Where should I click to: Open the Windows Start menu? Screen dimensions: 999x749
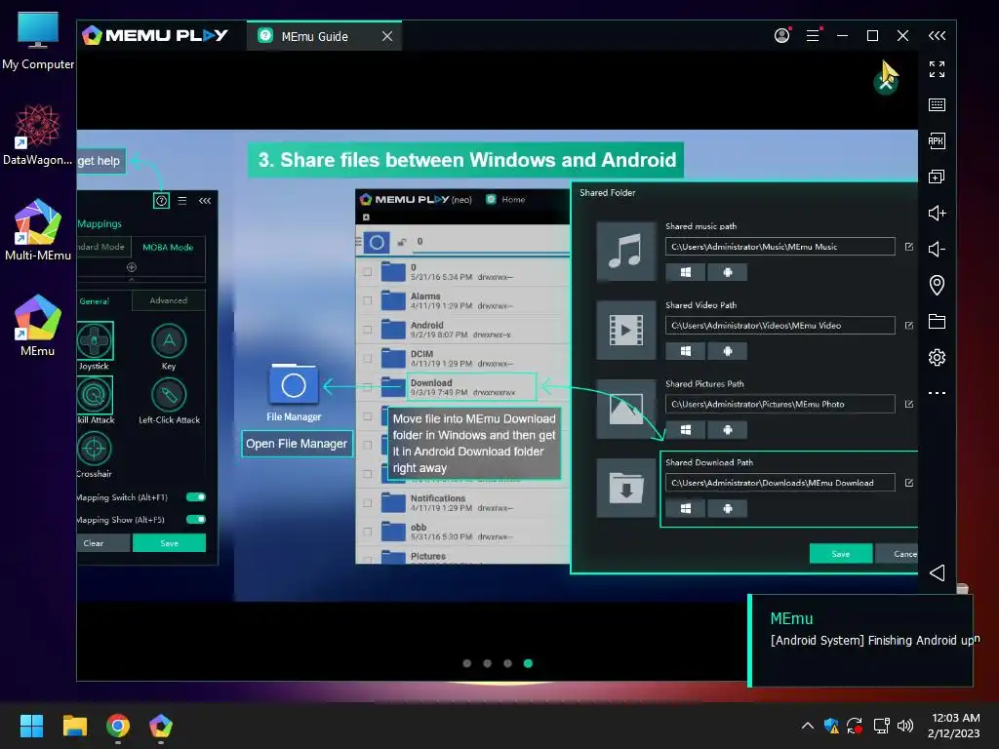(31, 726)
